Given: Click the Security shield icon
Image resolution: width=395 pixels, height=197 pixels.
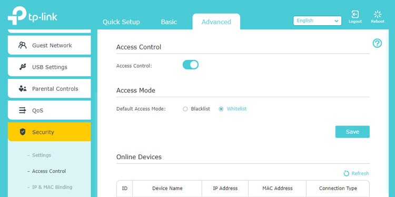Looking at the screenshot, I should (23, 132).
